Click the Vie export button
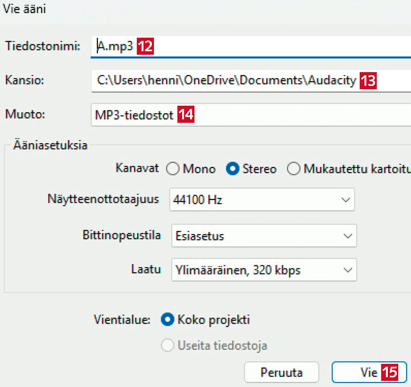The image size is (411, 387). pos(368,372)
